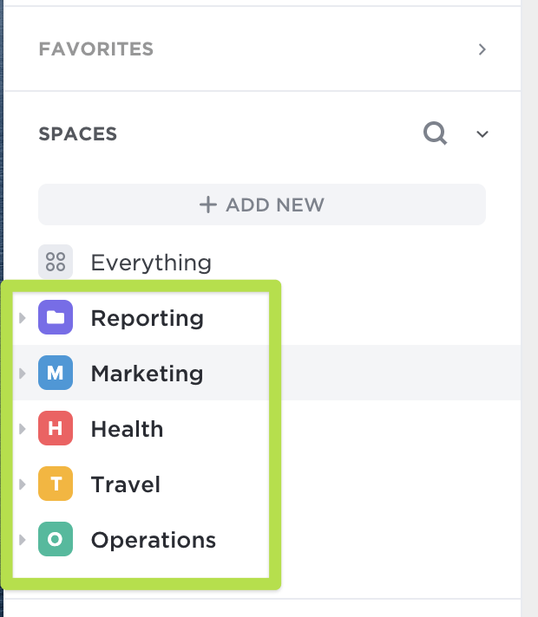Screen dimensions: 538x617
Task: Click the Favorites section header
Action: (x=96, y=49)
